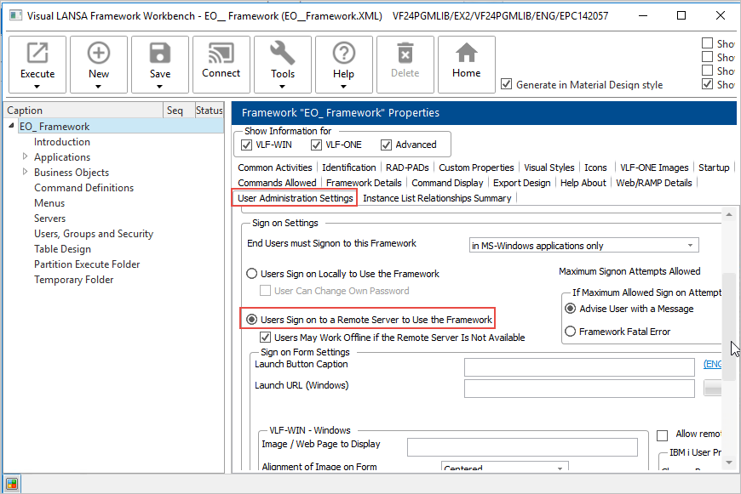Viewport: 741px width, 494px height.
Task: Open the Icons tab
Action: (595, 168)
